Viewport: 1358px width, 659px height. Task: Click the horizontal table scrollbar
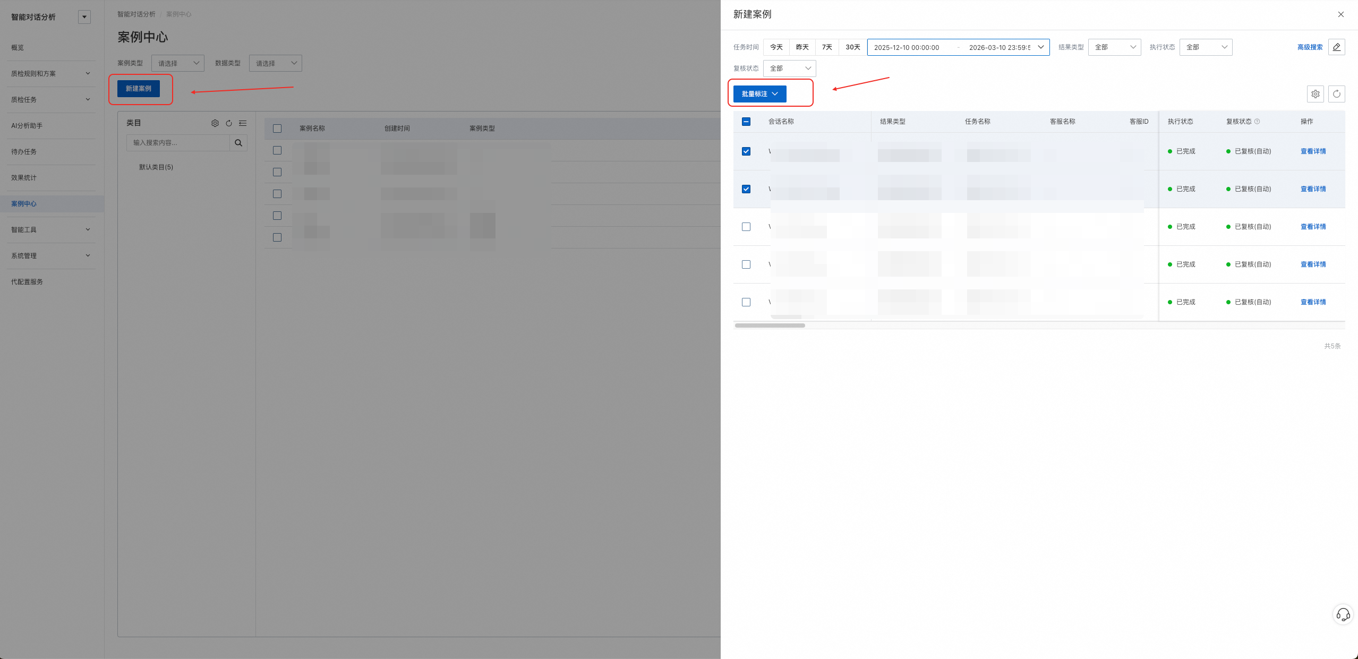point(770,326)
